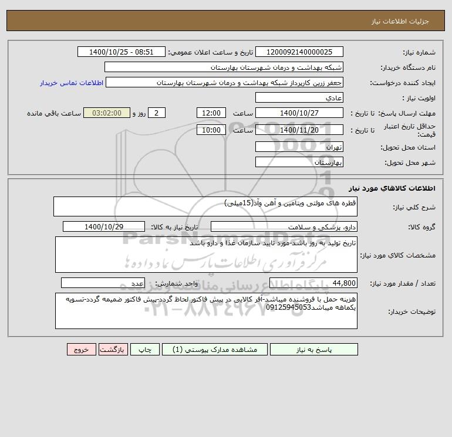Click the quantity field 44,800
Viewport: 452px width, 437px height.
coord(313,283)
